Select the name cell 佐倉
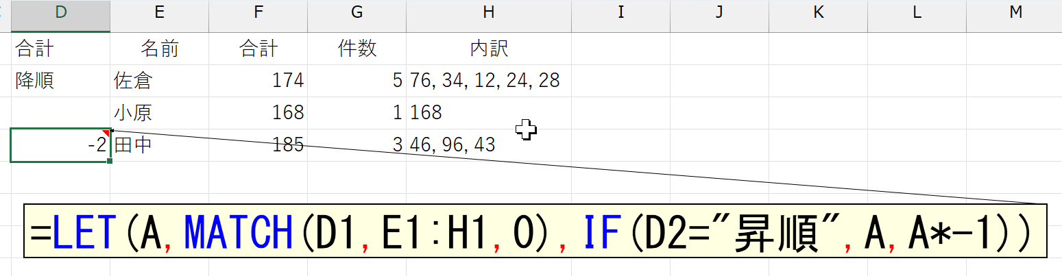 159,81
